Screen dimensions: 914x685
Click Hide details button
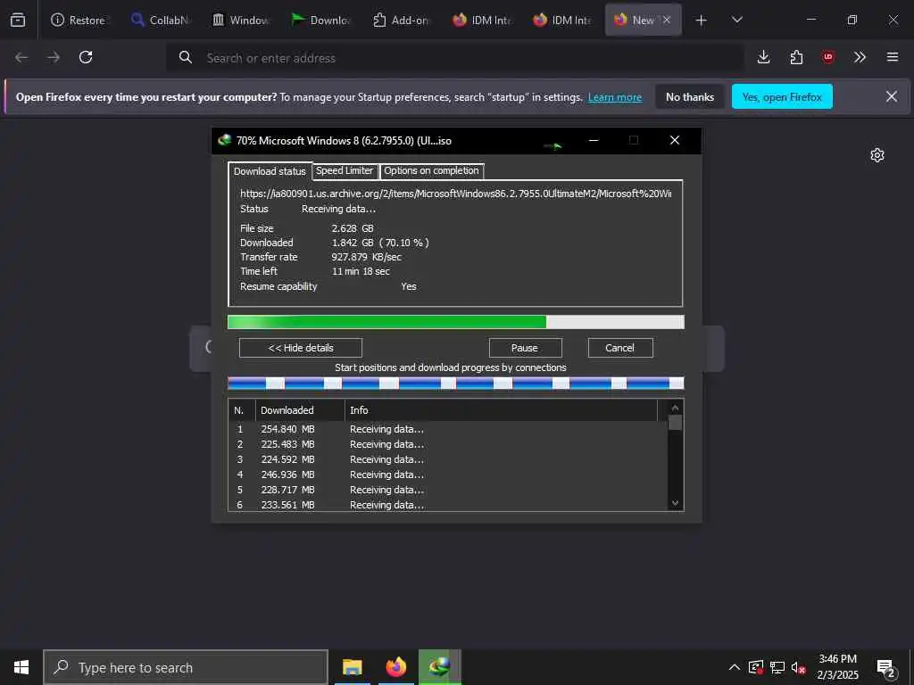(x=301, y=348)
